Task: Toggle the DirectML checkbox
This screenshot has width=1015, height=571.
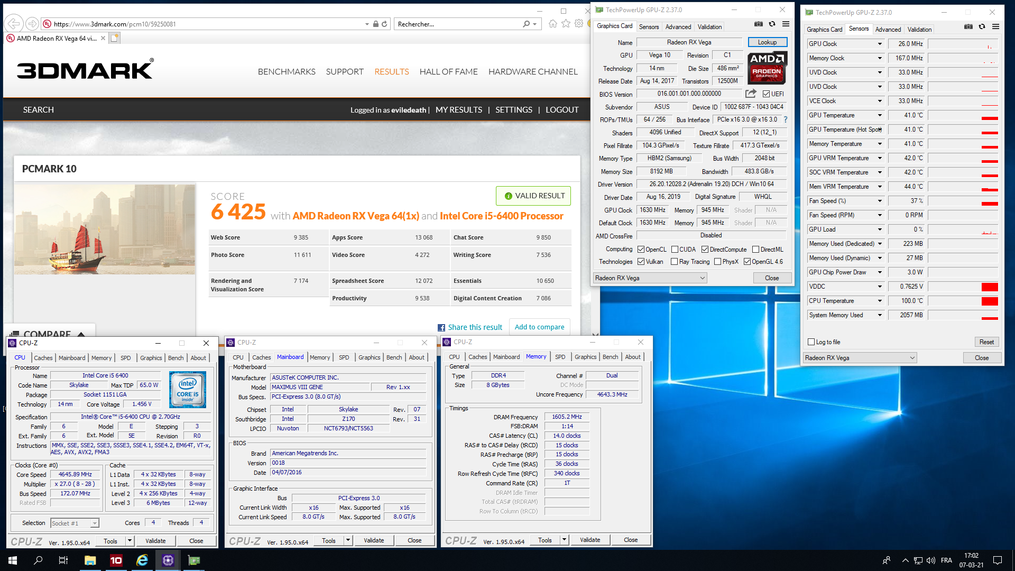Action: (x=755, y=250)
